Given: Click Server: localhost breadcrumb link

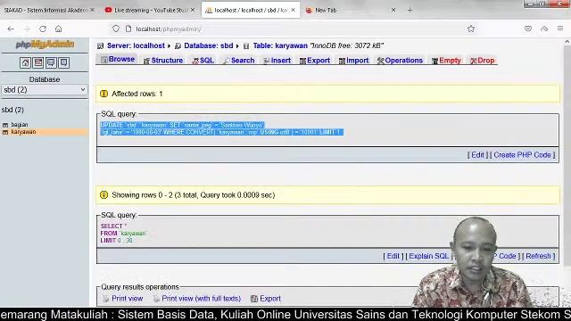Looking at the screenshot, I should [x=136, y=45].
